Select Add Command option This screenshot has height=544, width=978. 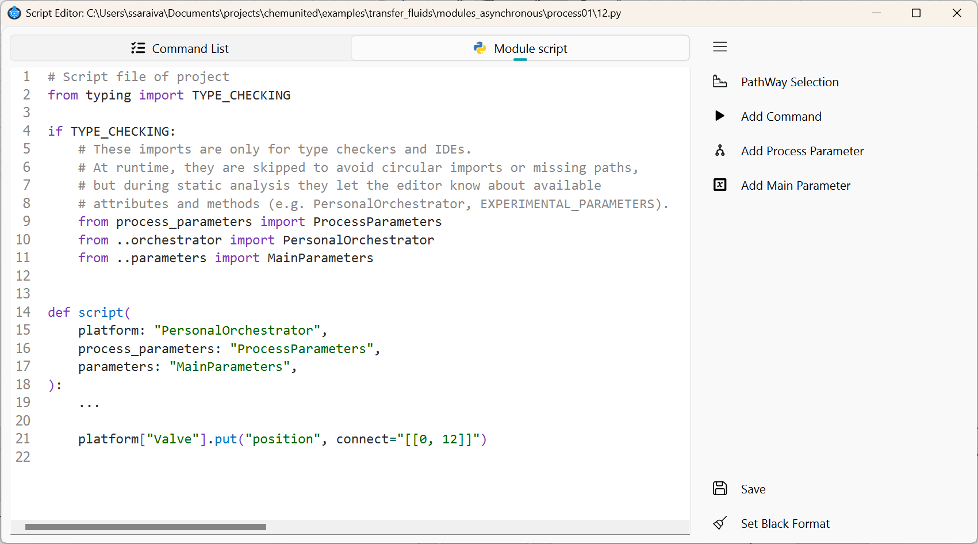[781, 116]
